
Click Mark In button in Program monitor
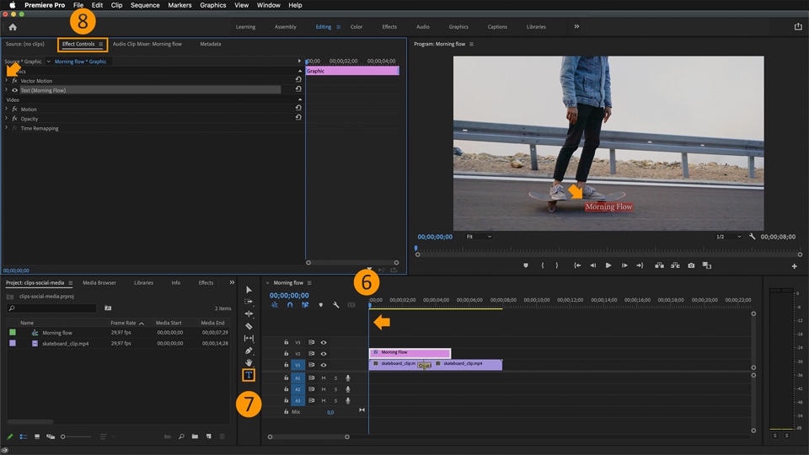click(x=542, y=265)
